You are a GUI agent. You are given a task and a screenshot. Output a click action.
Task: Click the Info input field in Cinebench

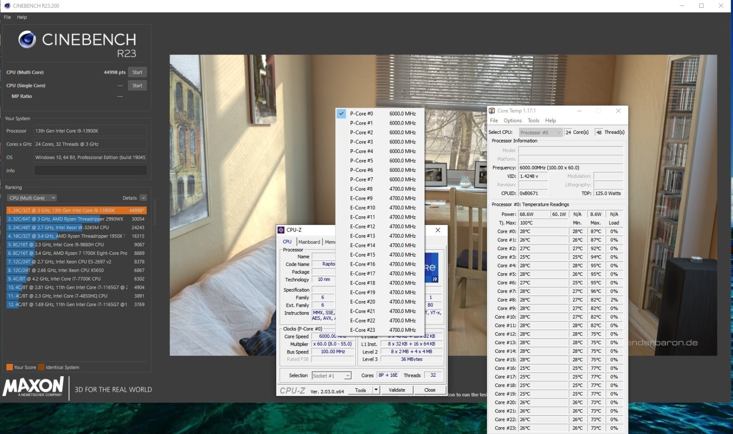point(90,170)
